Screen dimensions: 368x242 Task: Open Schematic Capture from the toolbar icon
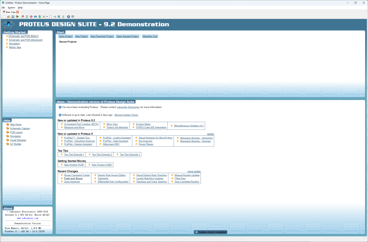[27, 17]
